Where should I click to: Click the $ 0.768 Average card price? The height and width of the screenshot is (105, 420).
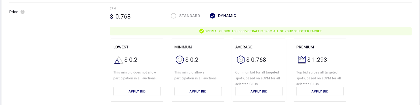(256, 60)
